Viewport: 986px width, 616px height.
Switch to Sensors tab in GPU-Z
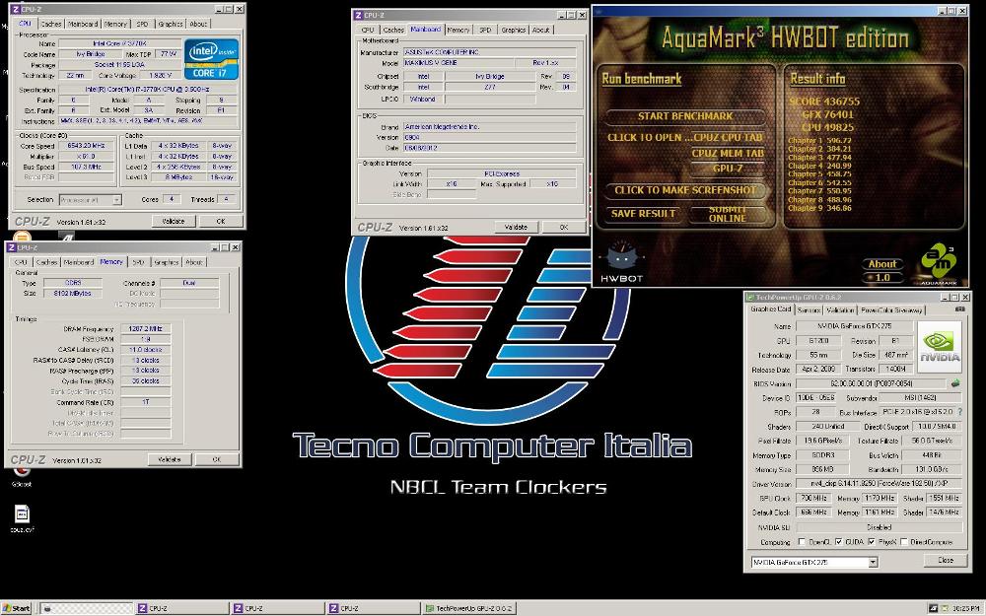point(809,309)
